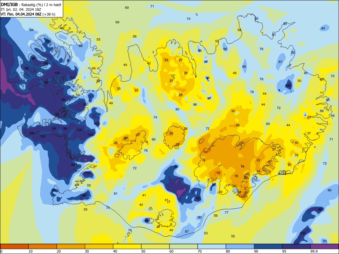Click the orange 10–20 legend swatch
Image resolution: width=339 pixels, height=254 pixels.
tap(43, 247)
